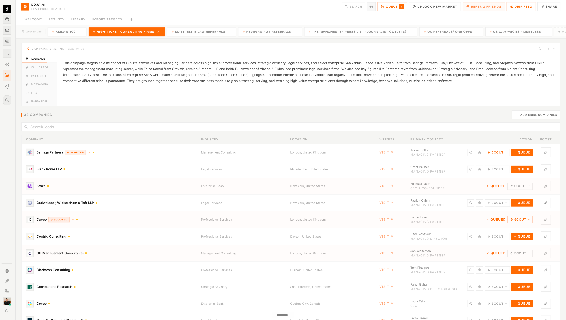566x320 pixels.
Task: Open the user avatar in the sidebar
Action: (x=7, y=301)
